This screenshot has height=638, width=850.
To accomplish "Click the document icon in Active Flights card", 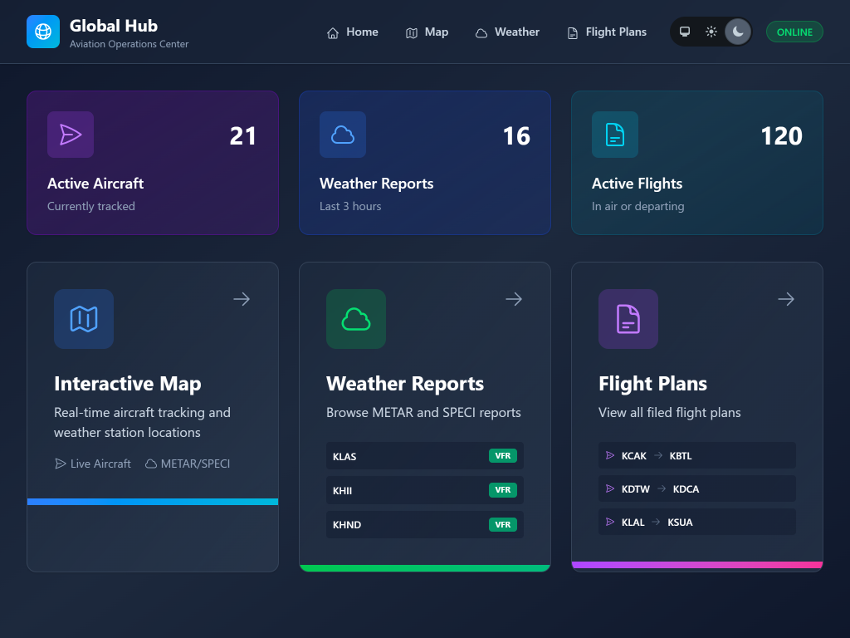I will (615, 135).
